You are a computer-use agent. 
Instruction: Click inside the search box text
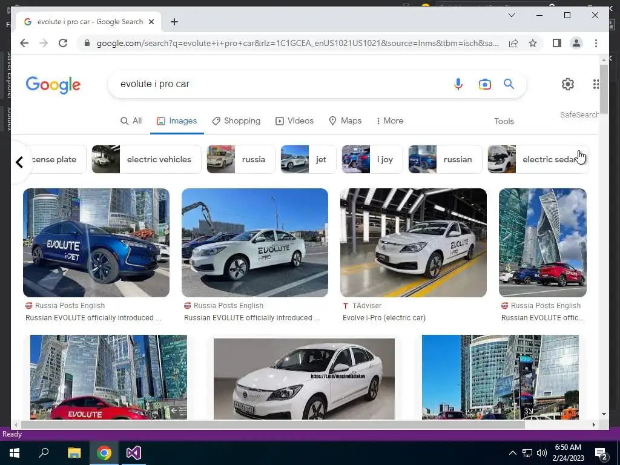pos(154,84)
